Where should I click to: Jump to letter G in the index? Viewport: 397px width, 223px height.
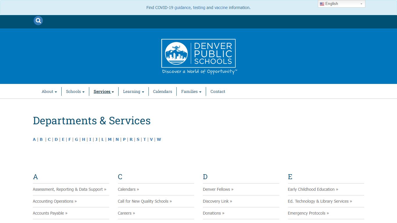pyautogui.click(x=76, y=139)
